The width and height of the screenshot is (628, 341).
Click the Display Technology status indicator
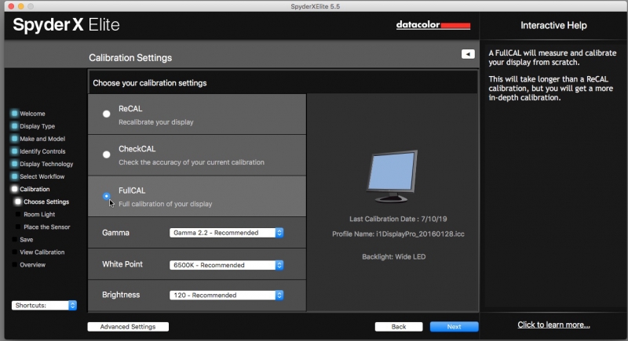point(14,164)
